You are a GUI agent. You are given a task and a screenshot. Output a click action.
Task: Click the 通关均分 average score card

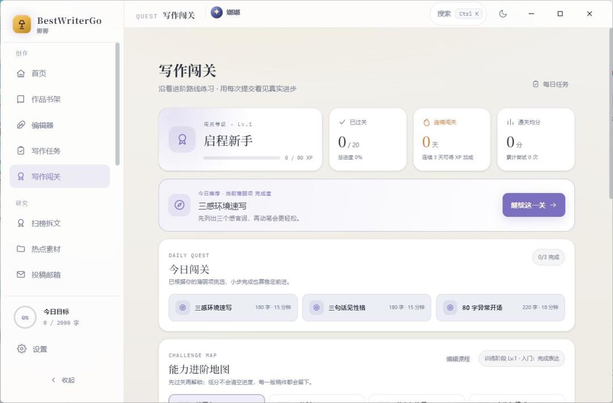click(536, 140)
